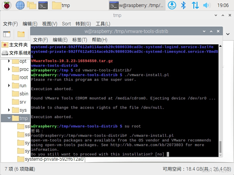Open 转到(G) menu in file manager

click(x=83, y=24)
